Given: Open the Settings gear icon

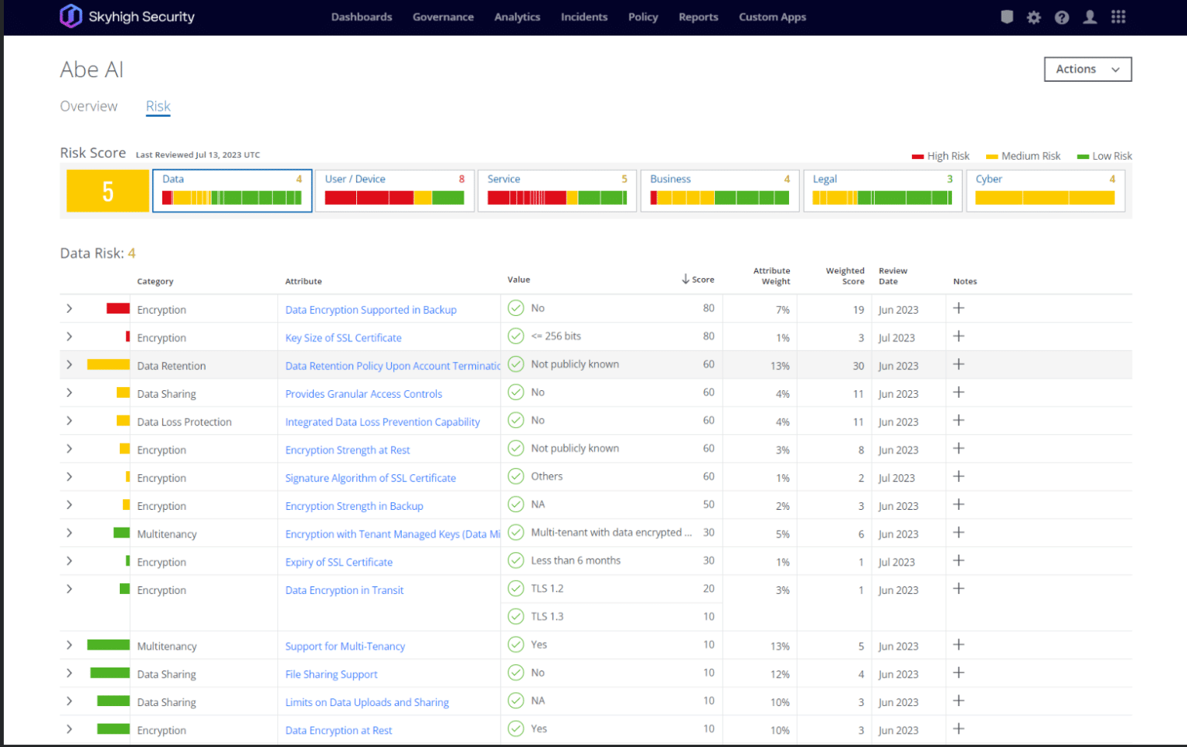Looking at the screenshot, I should click(x=1034, y=16).
